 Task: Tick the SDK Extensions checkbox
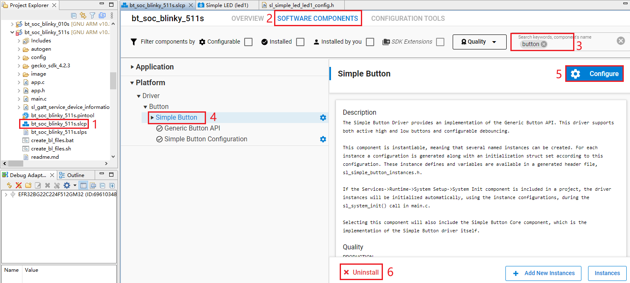pos(440,42)
